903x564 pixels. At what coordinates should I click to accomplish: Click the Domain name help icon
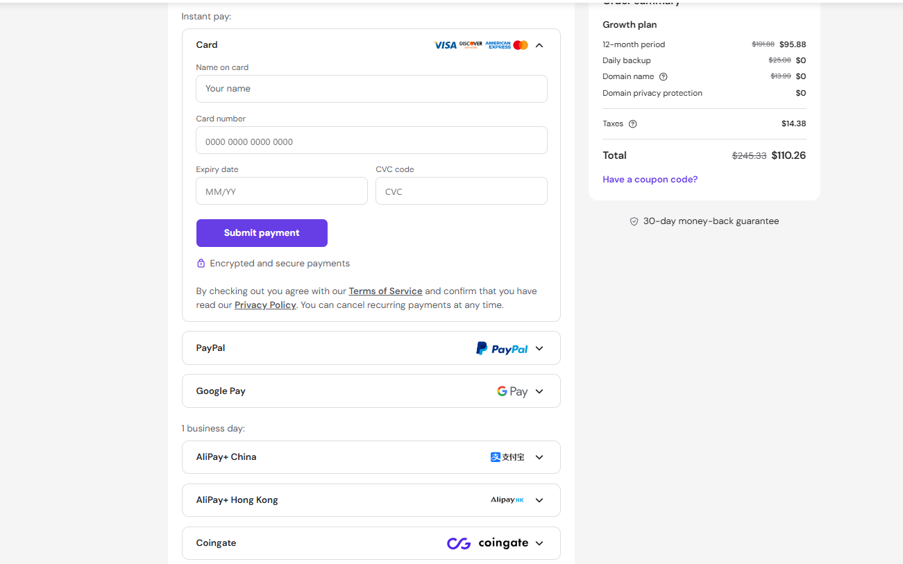[x=663, y=77]
